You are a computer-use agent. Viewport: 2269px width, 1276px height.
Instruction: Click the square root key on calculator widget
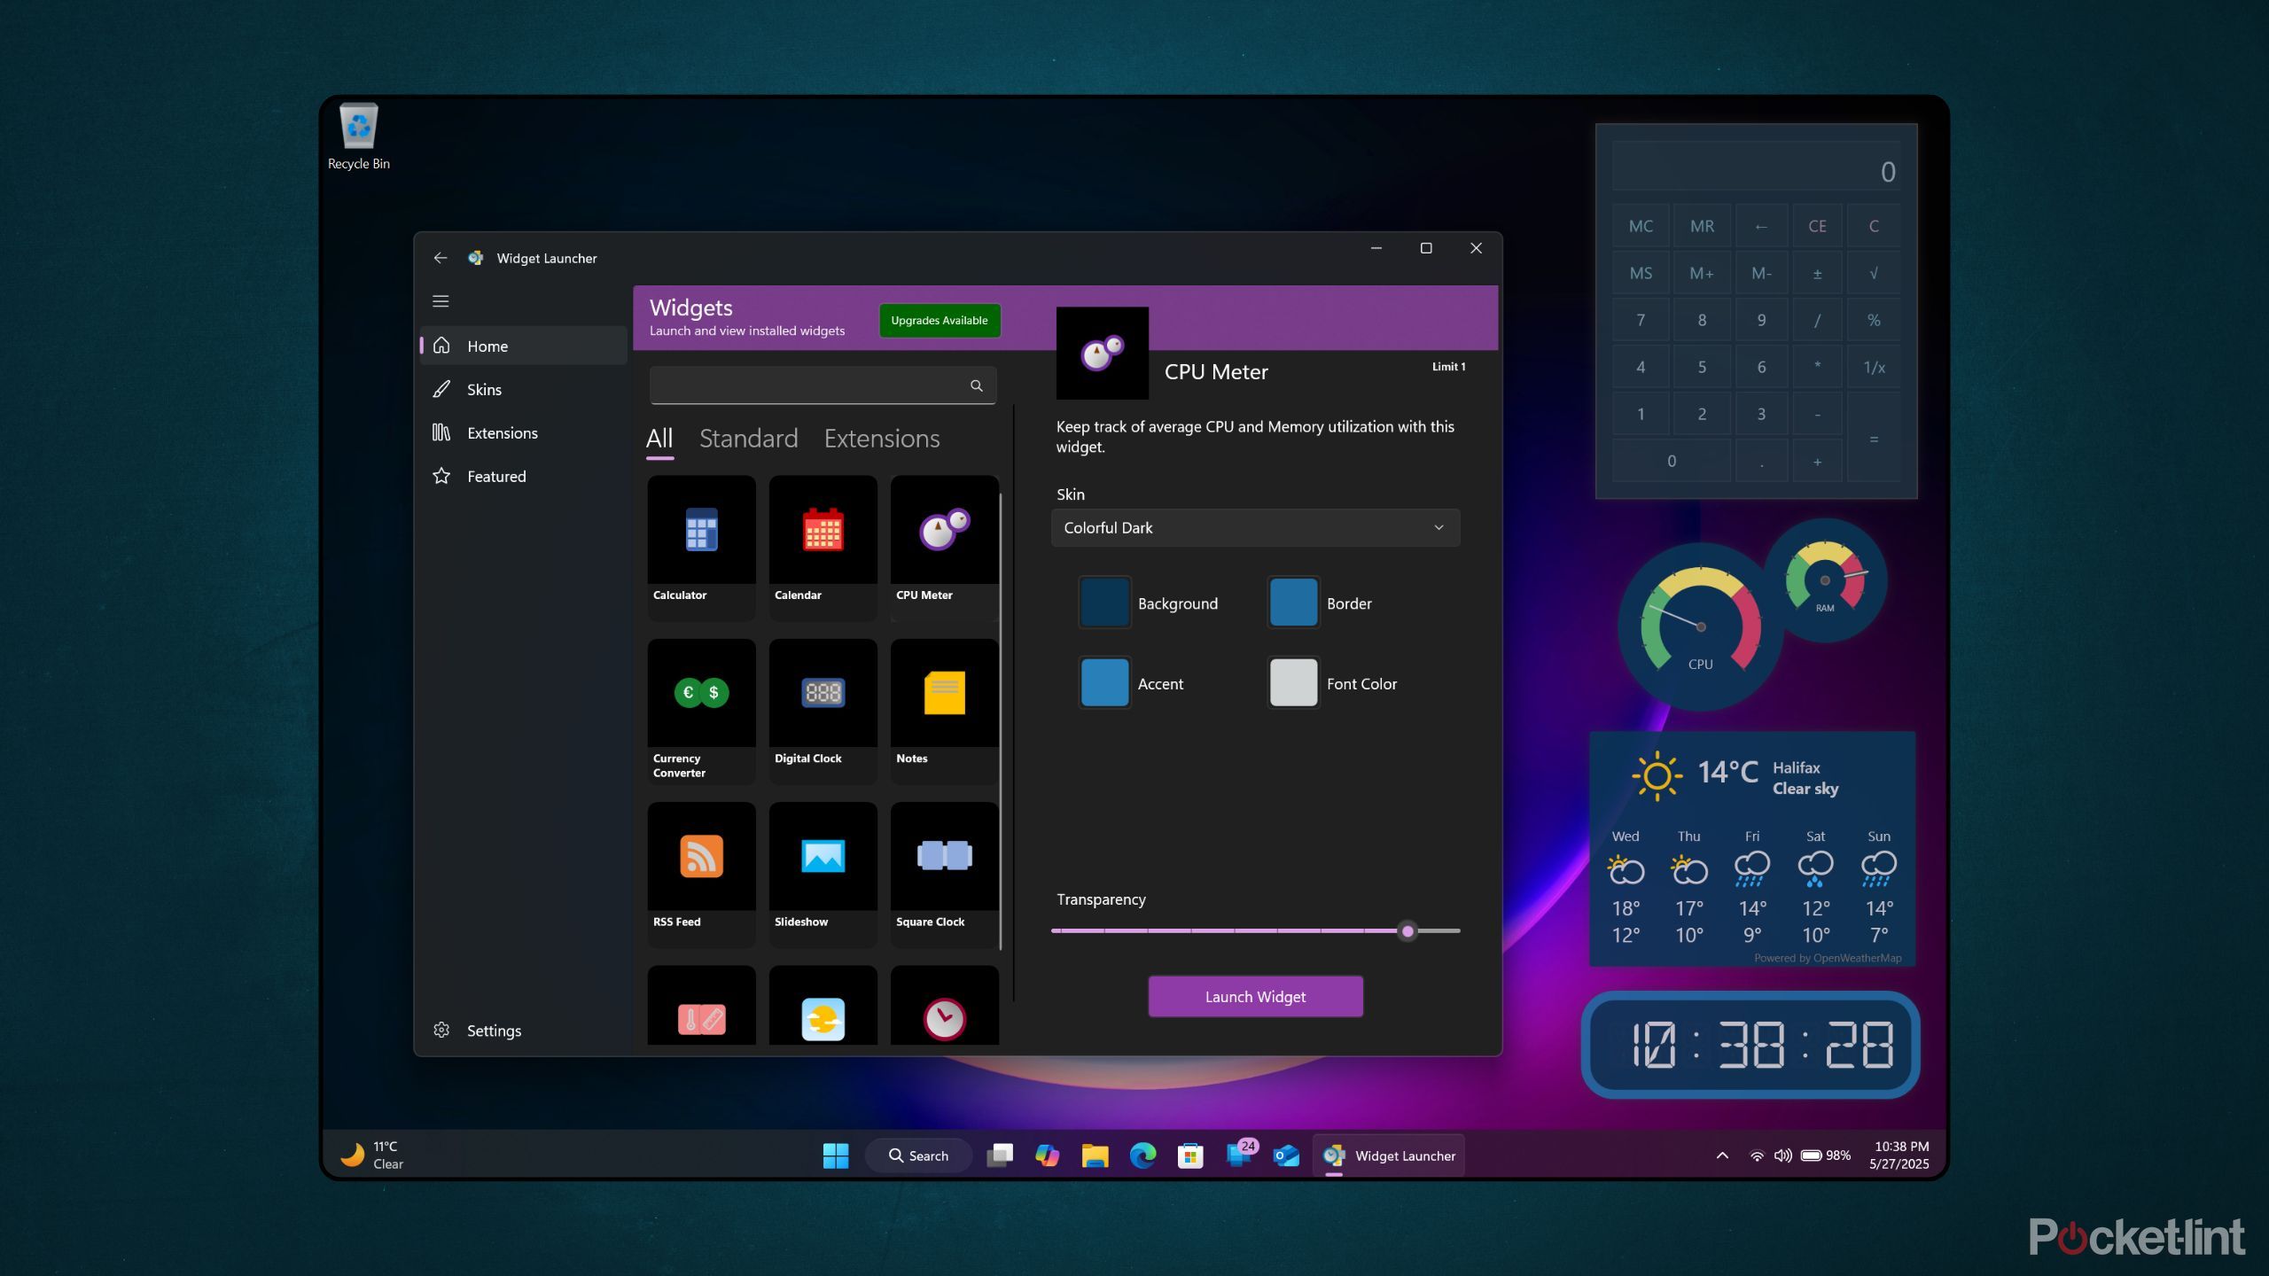[1874, 273]
